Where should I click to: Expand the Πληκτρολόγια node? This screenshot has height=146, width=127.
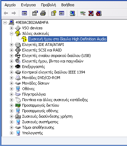(x=11, y=94)
